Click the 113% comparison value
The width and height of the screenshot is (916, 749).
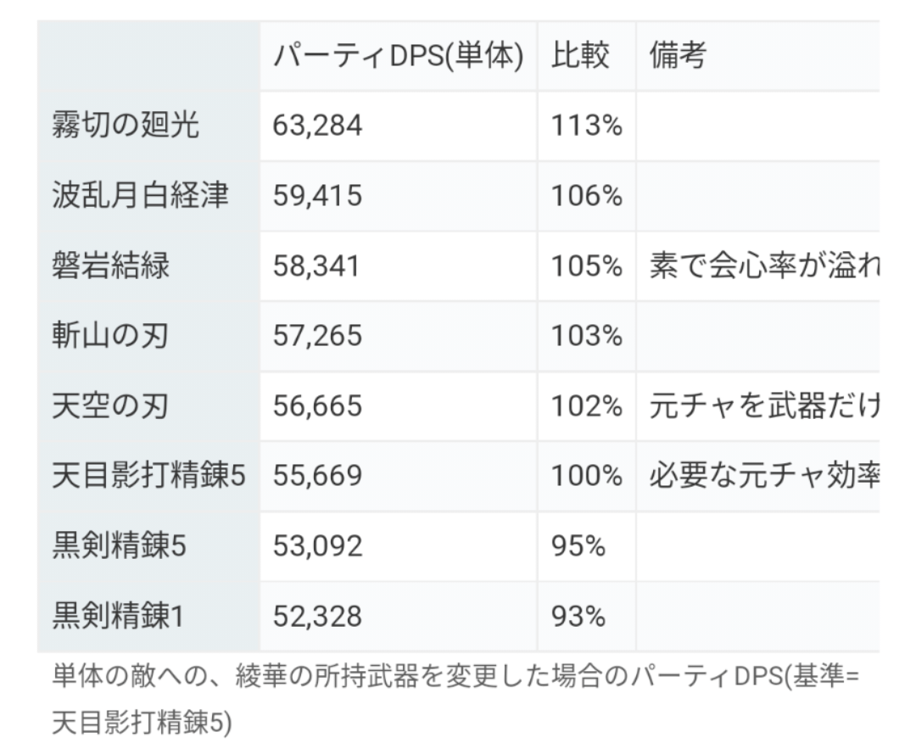pyautogui.click(x=587, y=126)
